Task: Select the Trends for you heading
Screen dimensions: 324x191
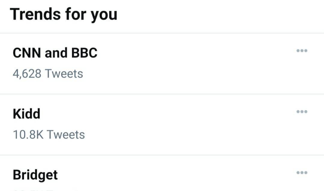Action: [64, 14]
